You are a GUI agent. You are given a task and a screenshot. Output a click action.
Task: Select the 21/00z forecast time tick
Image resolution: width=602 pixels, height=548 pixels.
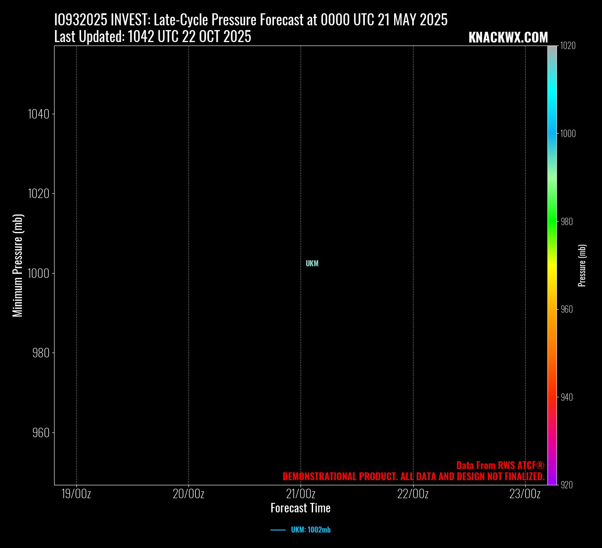click(301, 494)
